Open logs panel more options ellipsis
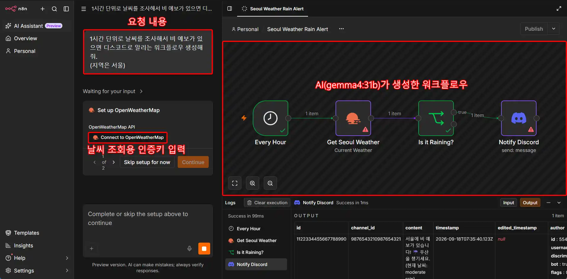The height and width of the screenshot is (279, 567). pyautogui.click(x=548, y=203)
